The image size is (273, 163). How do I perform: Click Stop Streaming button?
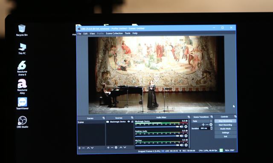point(225,121)
